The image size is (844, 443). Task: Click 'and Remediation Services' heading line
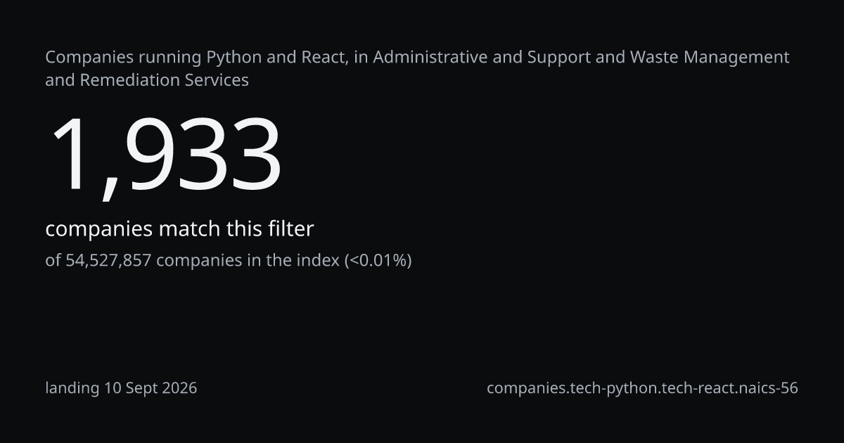[147, 80]
